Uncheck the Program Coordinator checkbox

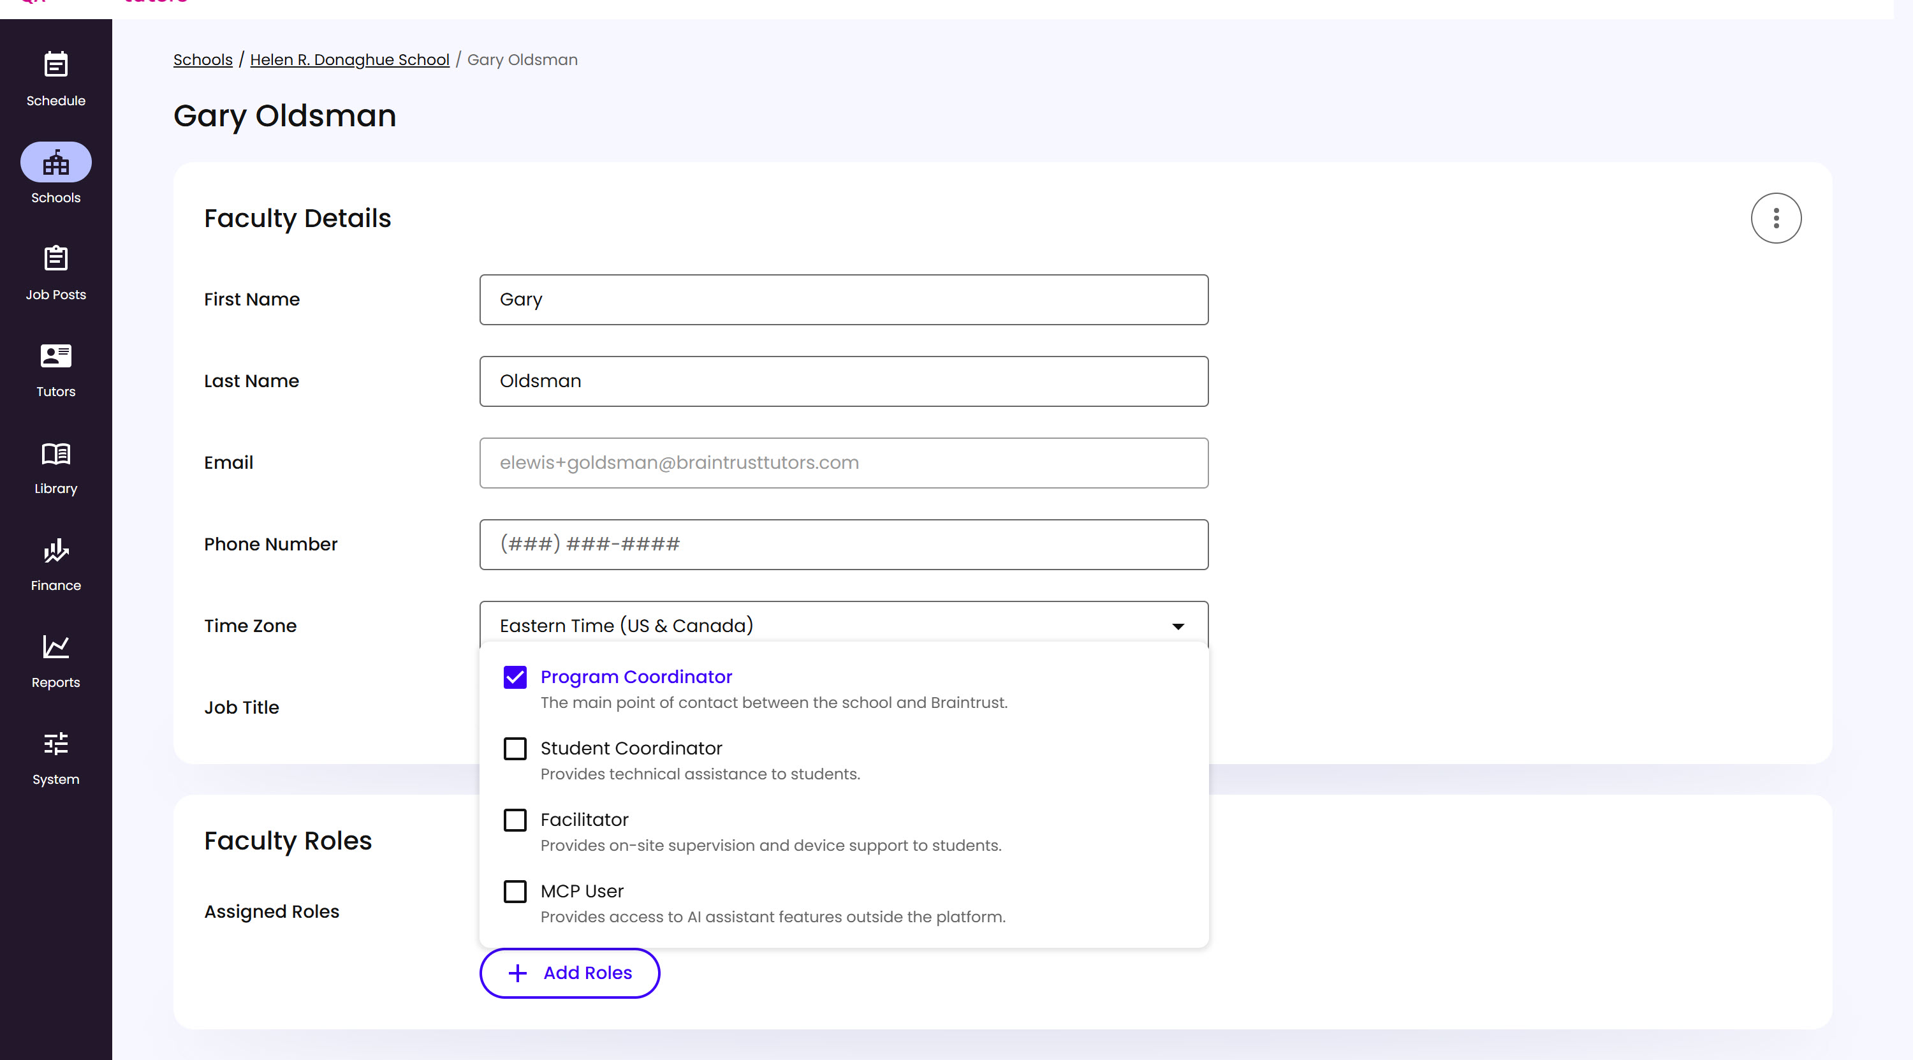coord(515,677)
